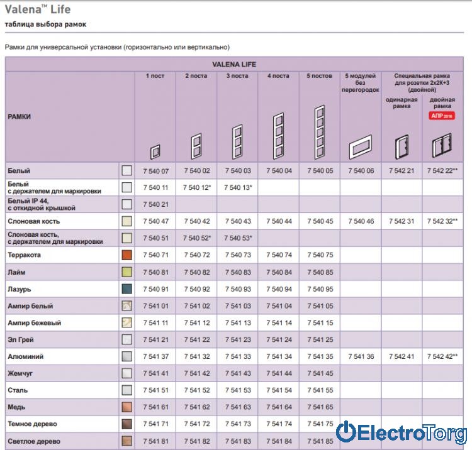The image size is (472, 450).
Task: Click the 1 пост single frame icon
Action: click(x=155, y=151)
